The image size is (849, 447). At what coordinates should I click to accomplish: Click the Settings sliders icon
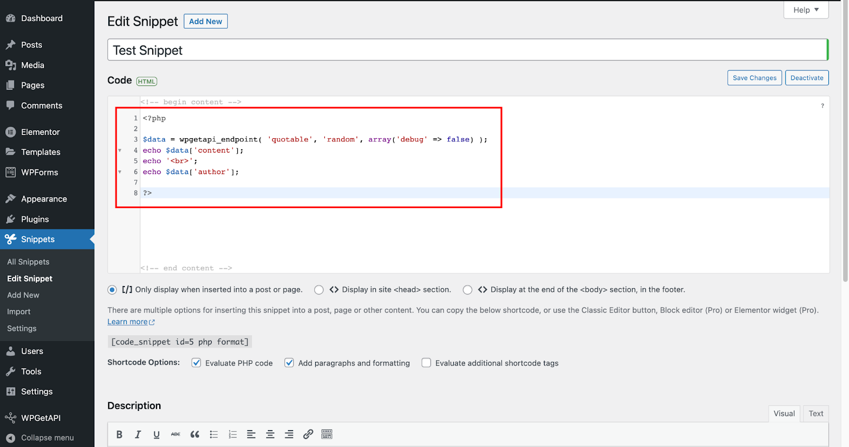[11, 391]
